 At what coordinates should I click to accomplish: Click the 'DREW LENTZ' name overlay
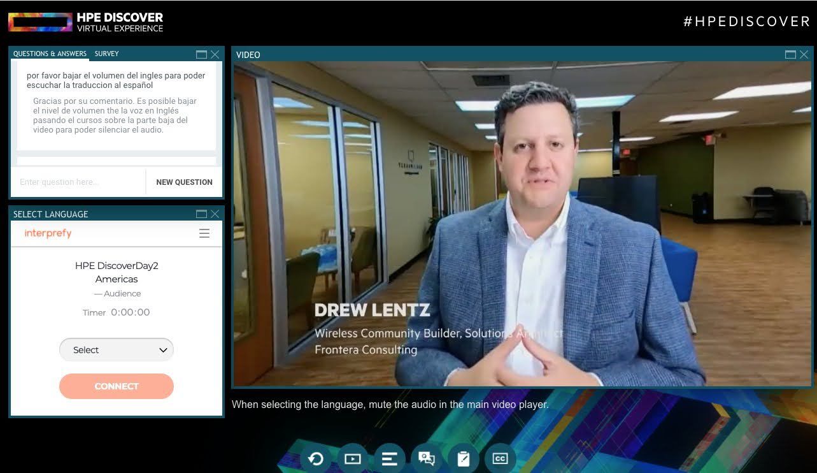click(x=373, y=310)
